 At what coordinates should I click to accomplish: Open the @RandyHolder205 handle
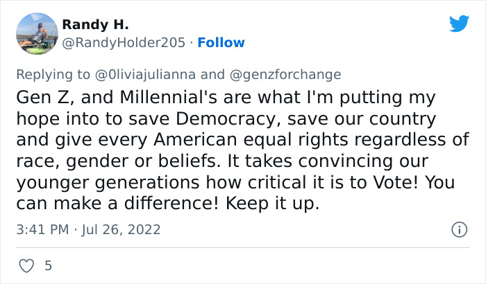coord(124,43)
